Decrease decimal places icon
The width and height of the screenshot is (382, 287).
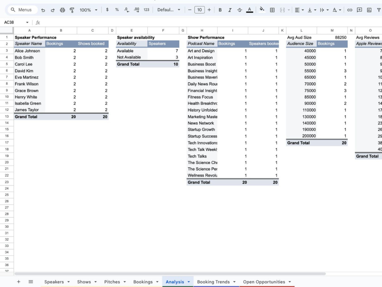click(x=127, y=10)
